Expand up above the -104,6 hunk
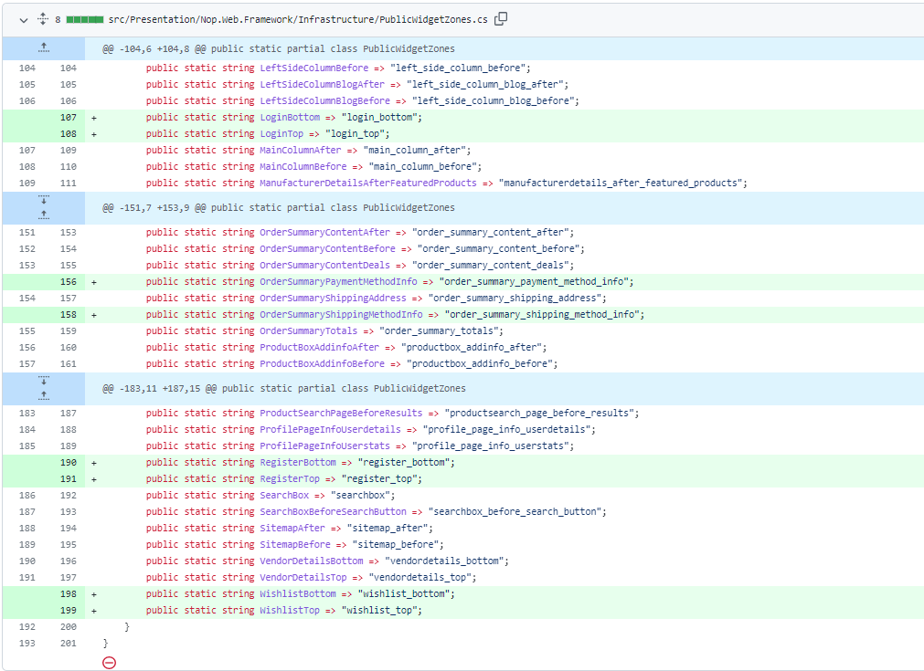 44,48
